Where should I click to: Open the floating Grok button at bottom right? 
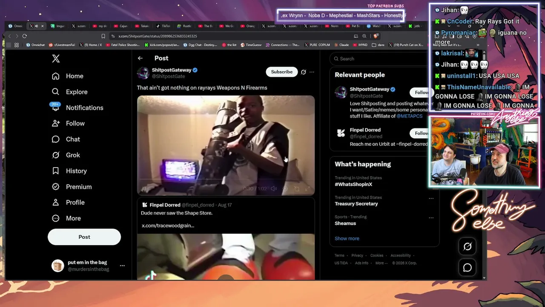pyautogui.click(x=467, y=246)
